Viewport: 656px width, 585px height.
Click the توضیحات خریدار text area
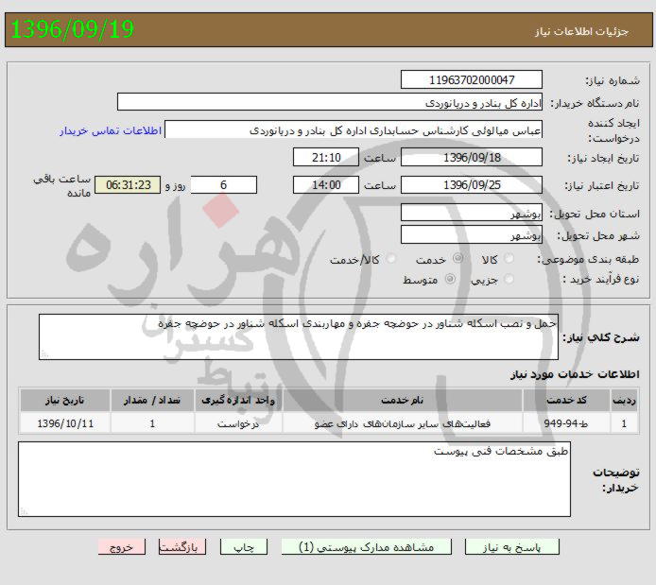coord(295,479)
